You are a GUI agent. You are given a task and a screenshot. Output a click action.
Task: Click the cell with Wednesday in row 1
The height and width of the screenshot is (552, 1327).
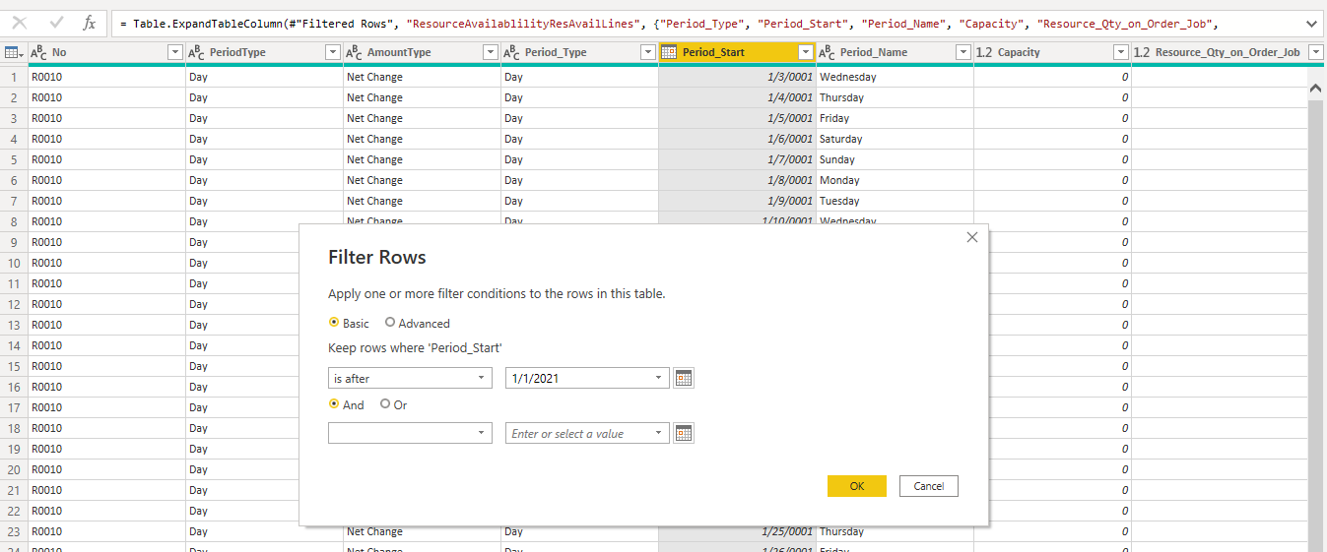click(895, 77)
